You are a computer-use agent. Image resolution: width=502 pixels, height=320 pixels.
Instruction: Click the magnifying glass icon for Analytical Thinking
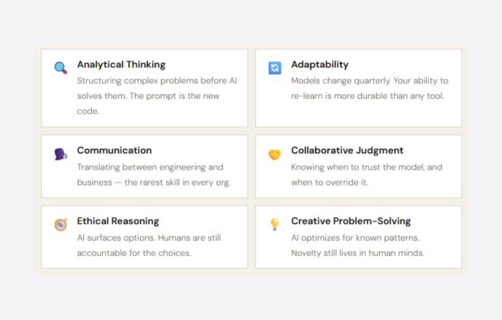[61, 68]
